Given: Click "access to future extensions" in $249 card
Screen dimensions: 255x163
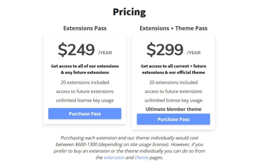Looking at the screenshot, I should (85, 91).
